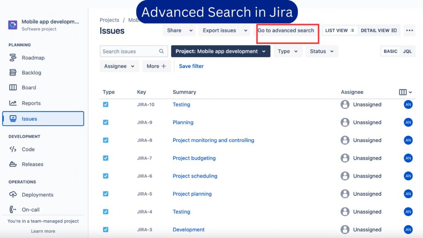This screenshot has height=238, width=423.
Task: Add more filters with More +
Action: [x=156, y=66]
